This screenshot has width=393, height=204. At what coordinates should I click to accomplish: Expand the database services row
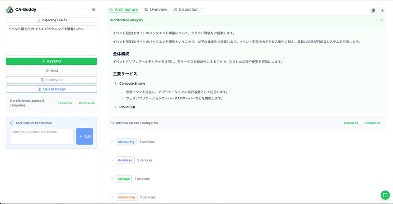[x=112, y=160]
